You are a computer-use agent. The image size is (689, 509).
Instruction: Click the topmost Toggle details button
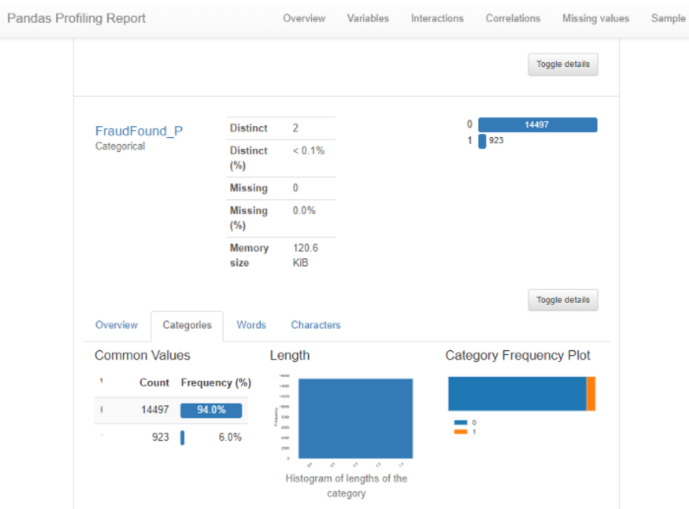click(563, 64)
